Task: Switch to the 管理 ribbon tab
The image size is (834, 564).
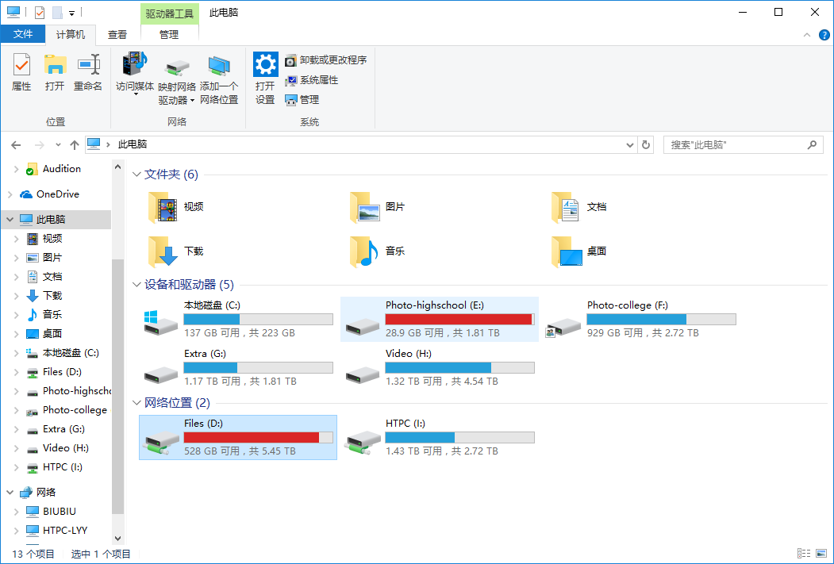Action: (169, 34)
